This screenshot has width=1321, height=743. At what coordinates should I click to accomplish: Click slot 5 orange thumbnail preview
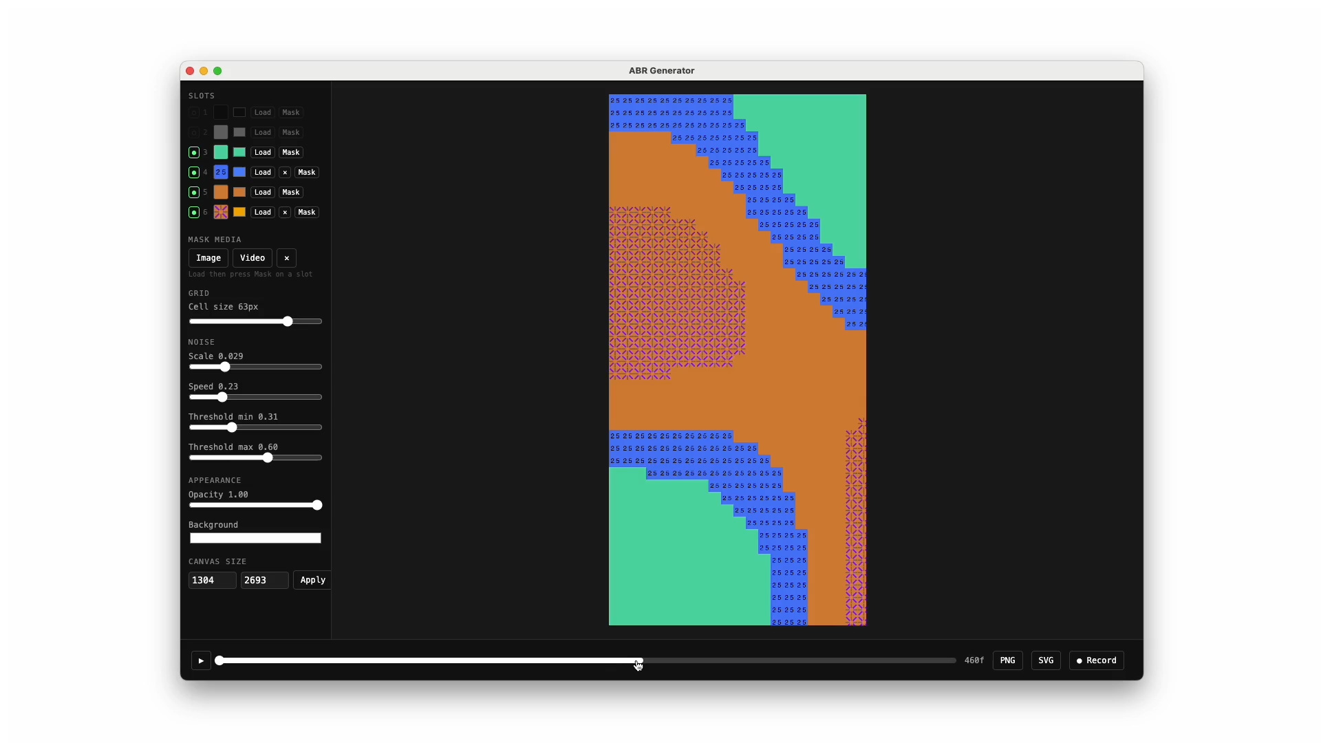pos(221,193)
